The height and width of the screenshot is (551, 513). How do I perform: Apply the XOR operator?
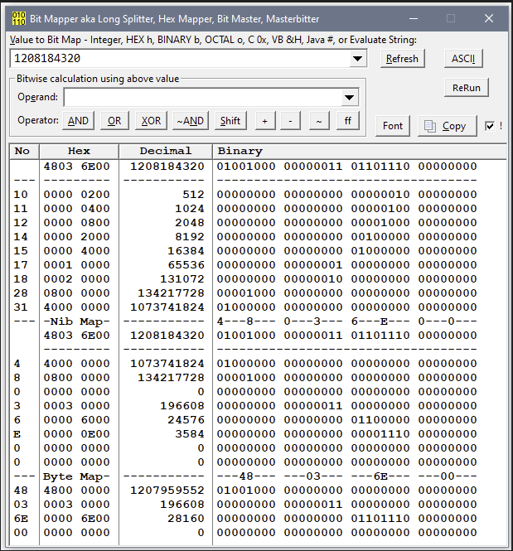point(151,121)
